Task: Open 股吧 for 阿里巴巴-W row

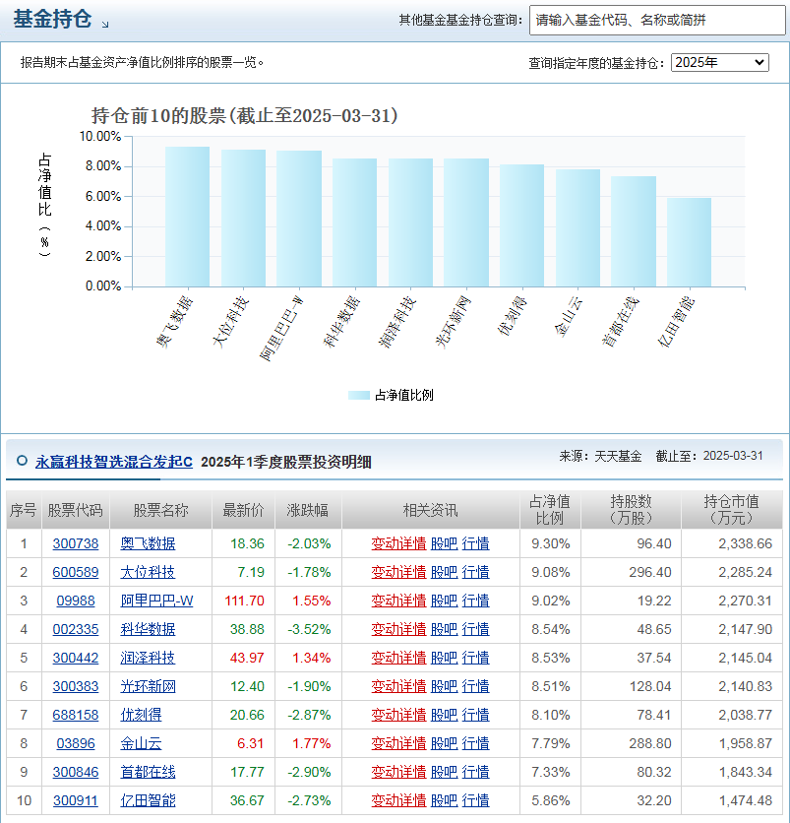Action: click(445, 601)
